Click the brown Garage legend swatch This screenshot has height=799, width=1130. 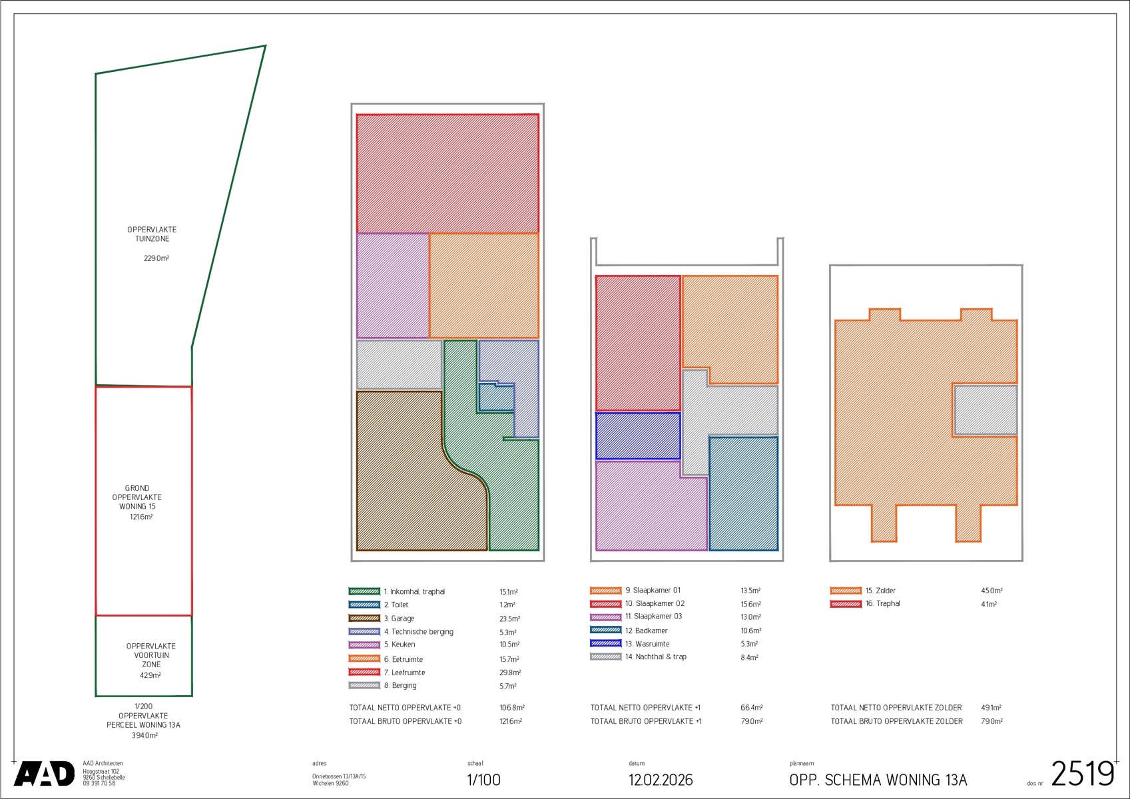tap(364, 619)
